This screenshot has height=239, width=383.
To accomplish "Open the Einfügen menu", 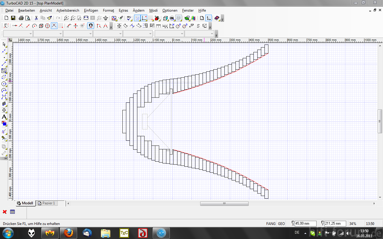I will pos(91,10).
